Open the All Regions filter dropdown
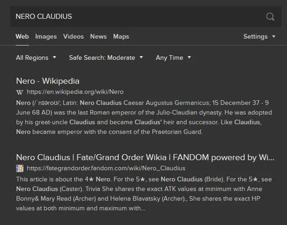 click(x=36, y=58)
